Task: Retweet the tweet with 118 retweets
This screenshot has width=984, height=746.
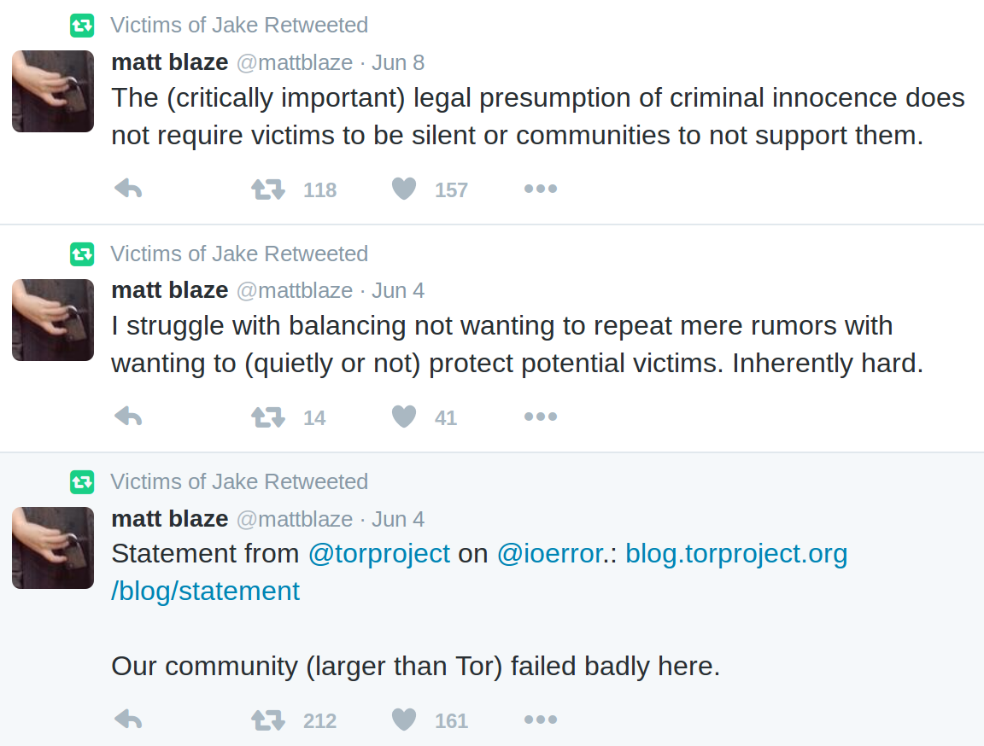Action: [268, 189]
